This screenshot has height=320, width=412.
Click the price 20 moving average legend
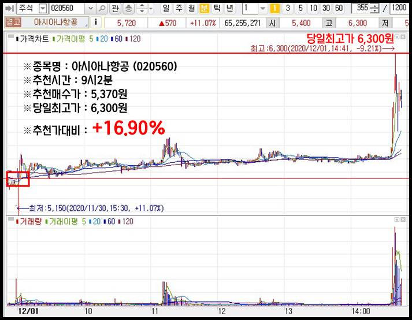pyautogui.click(x=102, y=39)
